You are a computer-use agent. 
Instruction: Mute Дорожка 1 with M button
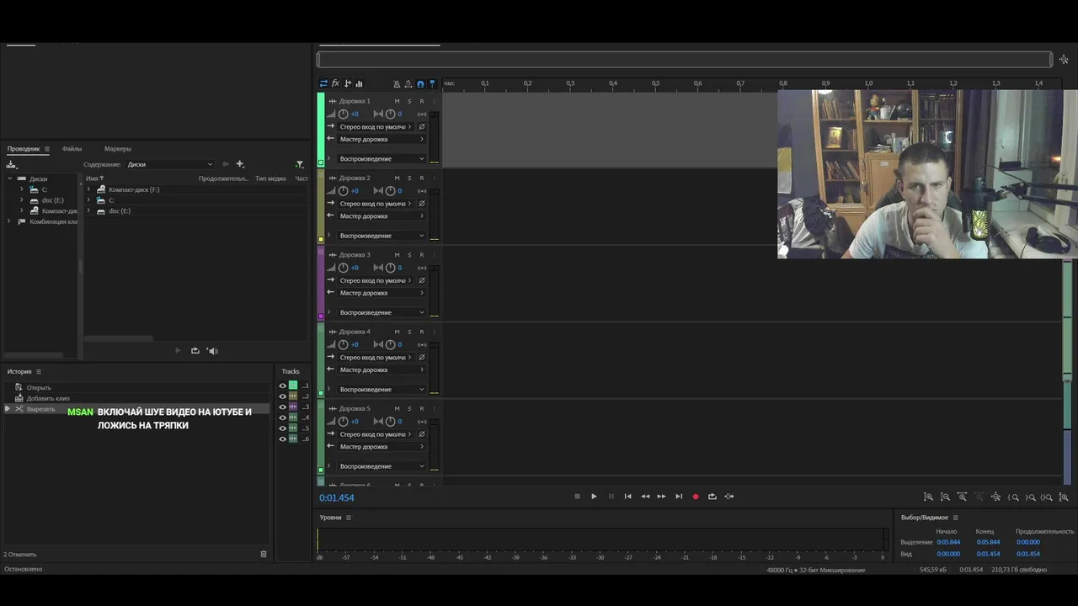pyautogui.click(x=397, y=101)
